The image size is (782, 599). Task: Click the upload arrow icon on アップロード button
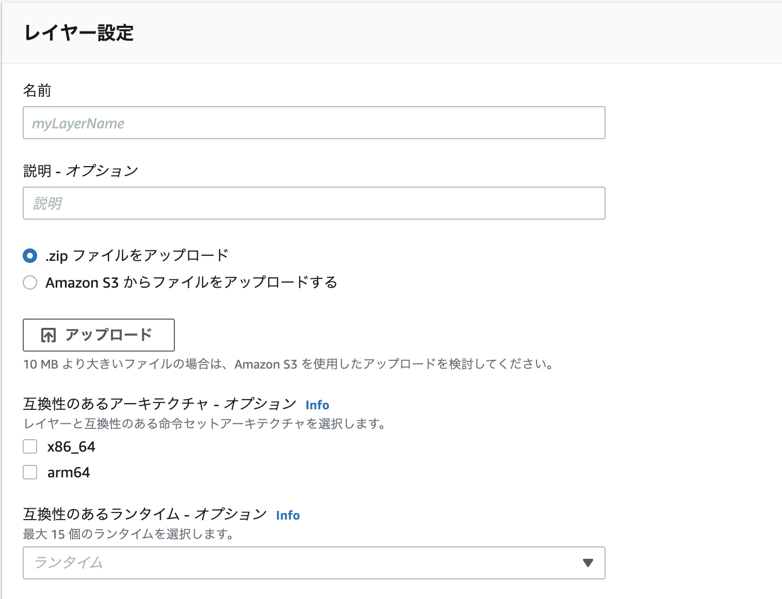point(48,335)
